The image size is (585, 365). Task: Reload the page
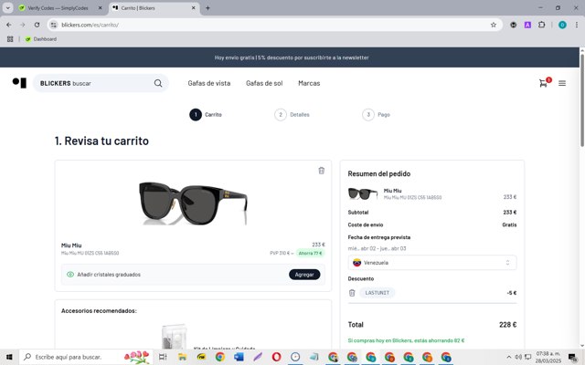(x=37, y=25)
